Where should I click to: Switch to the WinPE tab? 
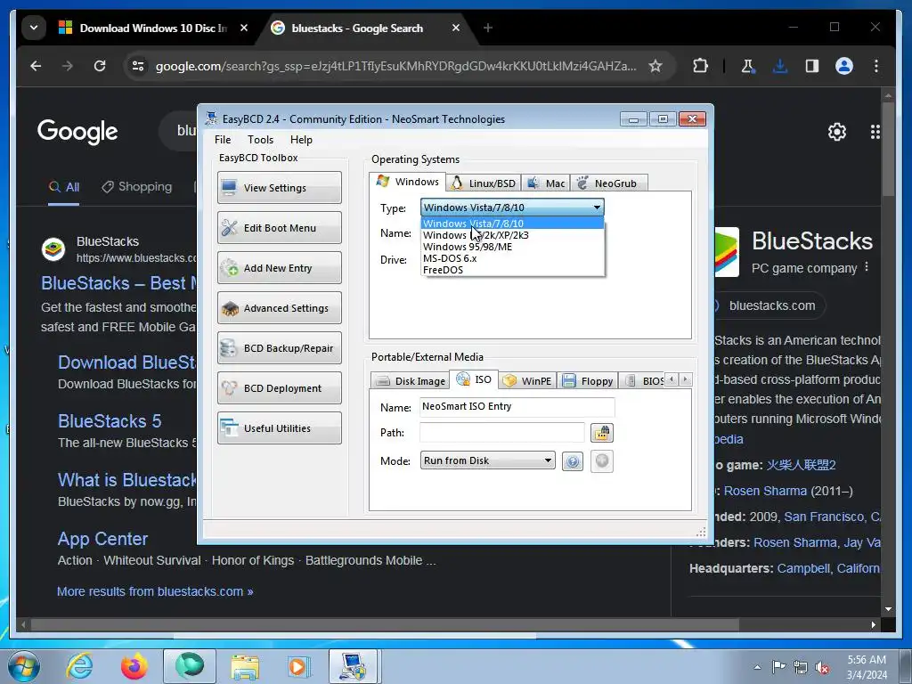click(527, 381)
